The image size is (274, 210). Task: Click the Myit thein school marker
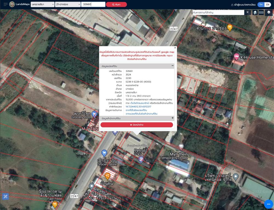(x=181, y=147)
